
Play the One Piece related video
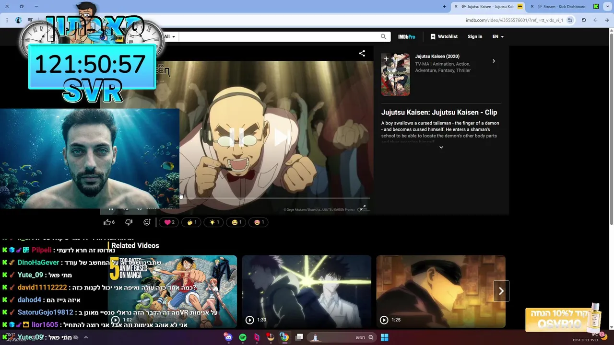pos(172,291)
